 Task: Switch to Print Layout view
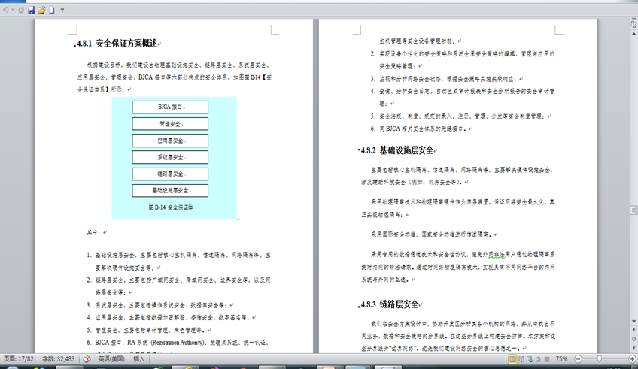coord(512,359)
